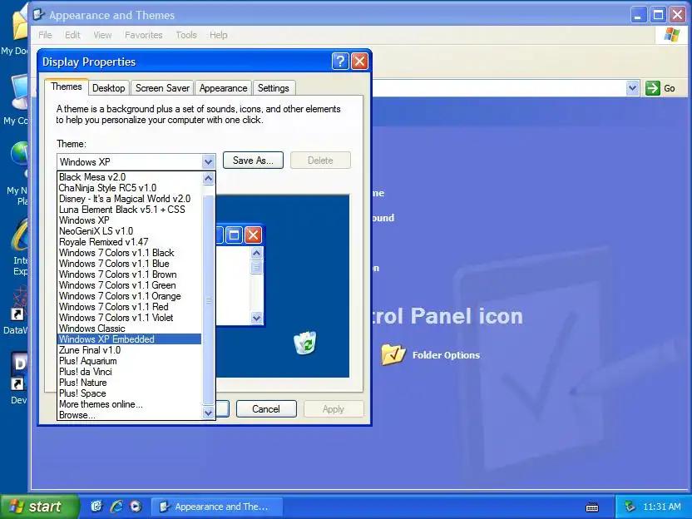Image resolution: width=692 pixels, height=519 pixels.
Task: Select Windows 7 Colors v1.1 Blue
Action: click(130, 264)
